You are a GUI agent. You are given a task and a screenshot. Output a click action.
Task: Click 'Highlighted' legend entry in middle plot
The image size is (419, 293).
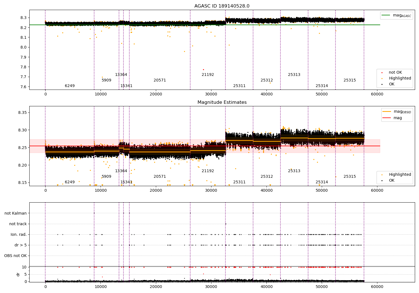[396, 175]
